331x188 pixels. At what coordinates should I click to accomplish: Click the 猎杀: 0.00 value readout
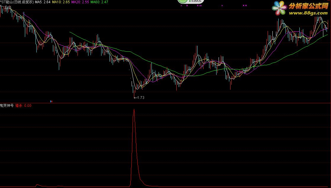pyautogui.click(x=23, y=105)
